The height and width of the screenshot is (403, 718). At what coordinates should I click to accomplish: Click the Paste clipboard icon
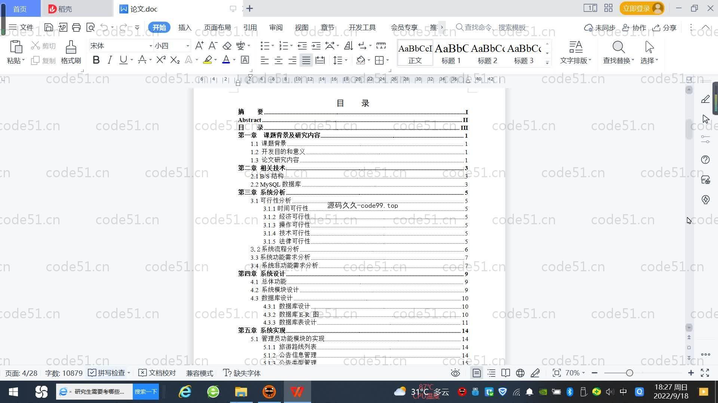tap(16, 47)
